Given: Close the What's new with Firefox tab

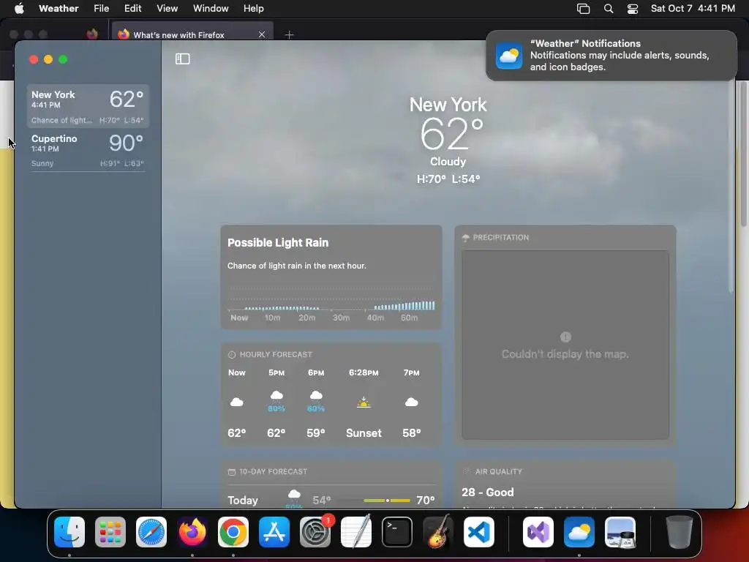Looking at the screenshot, I should click(x=262, y=34).
